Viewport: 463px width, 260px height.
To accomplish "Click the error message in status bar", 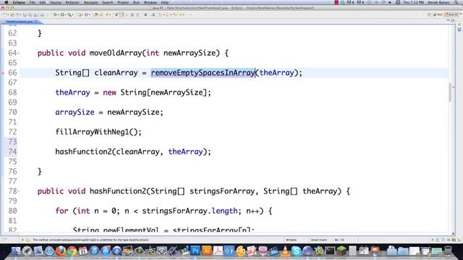I will point(90,240).
